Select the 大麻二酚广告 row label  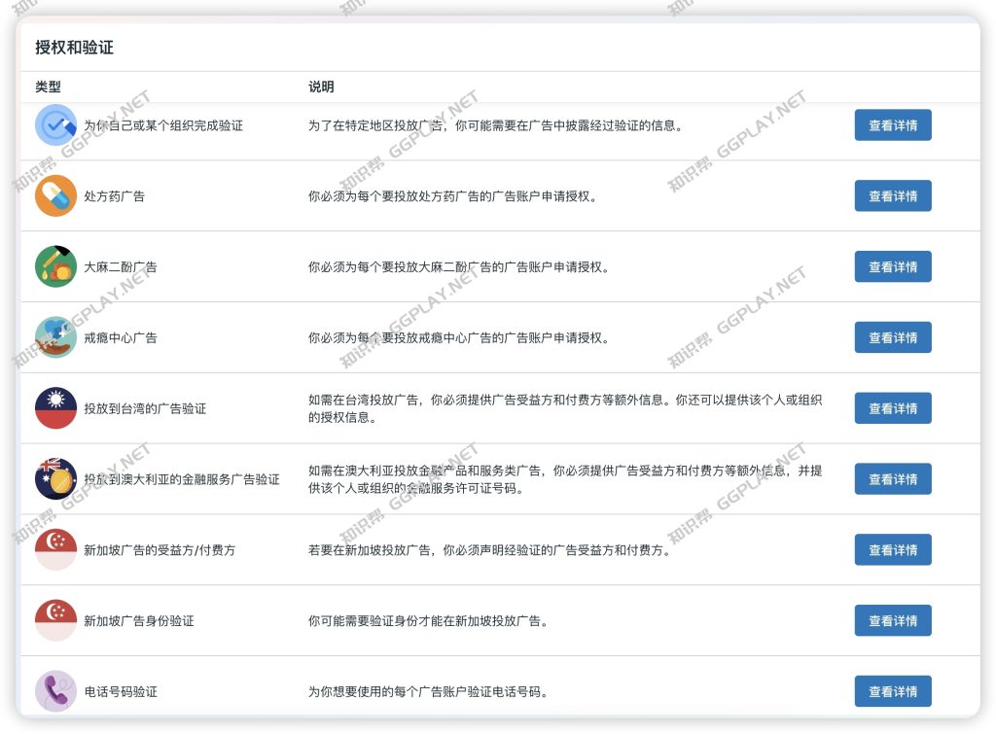tap(120, 267)
